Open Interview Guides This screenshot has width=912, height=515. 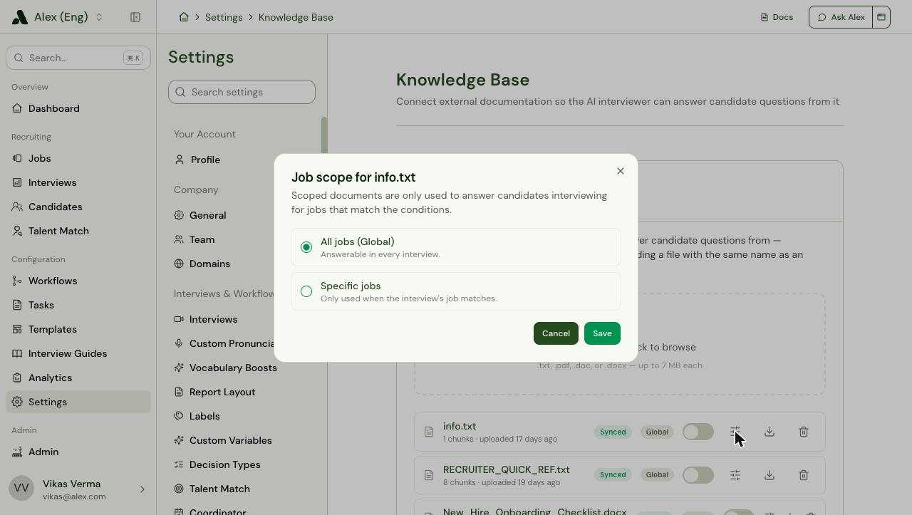pos(78,353)
